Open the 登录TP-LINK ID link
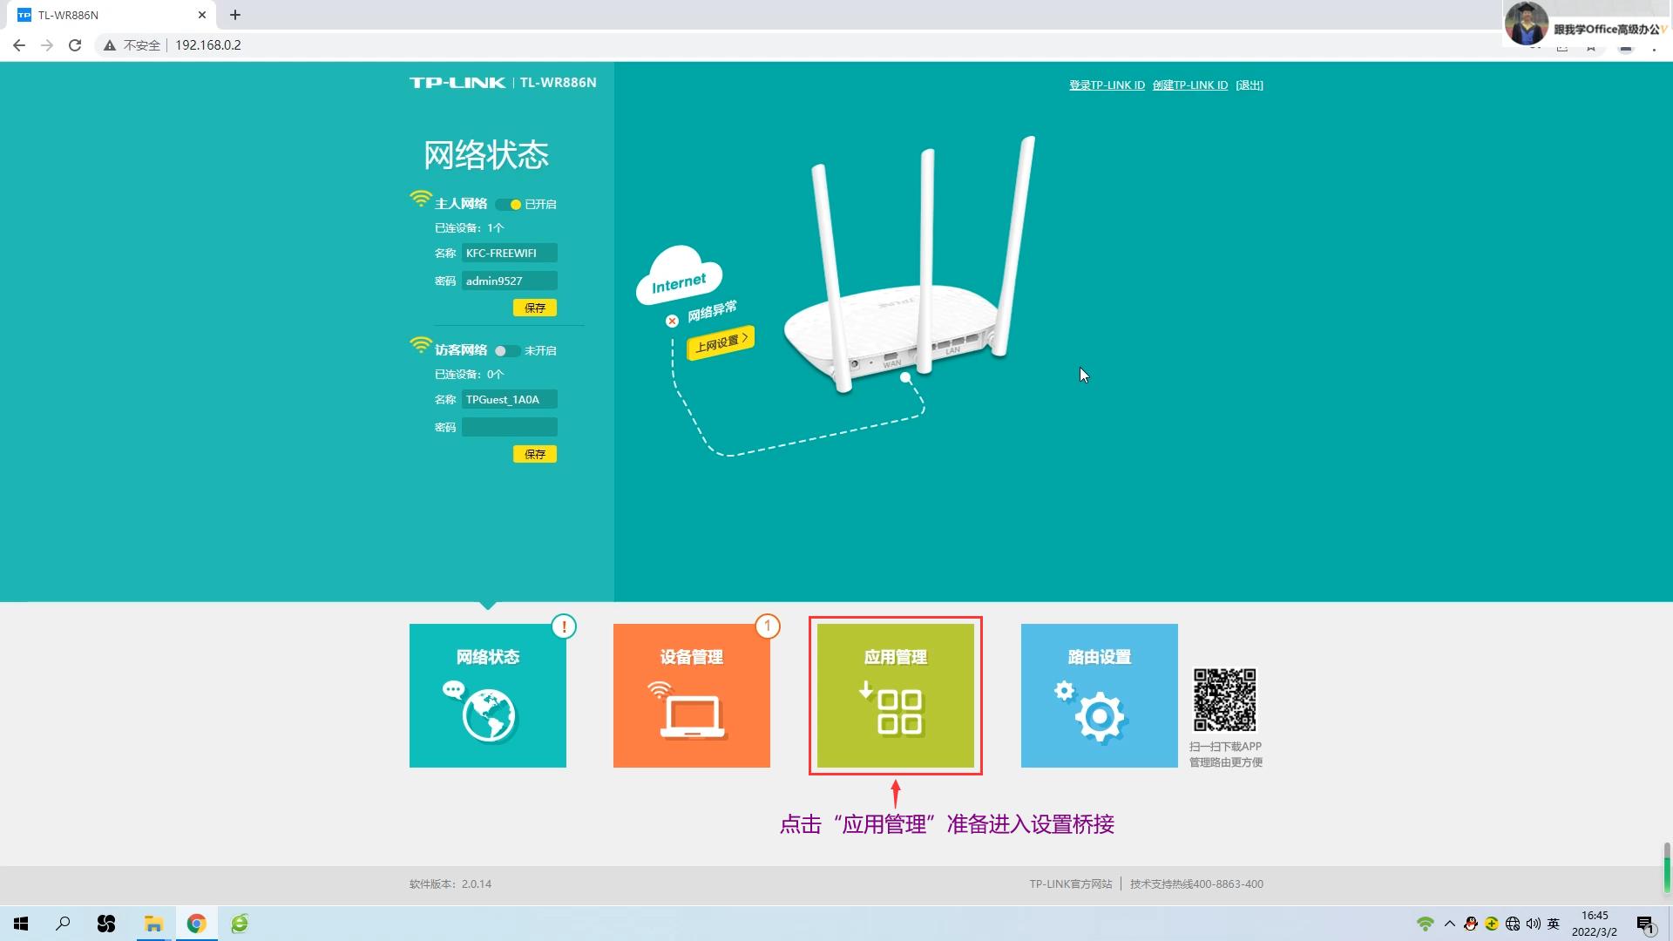 (1107, 85)
